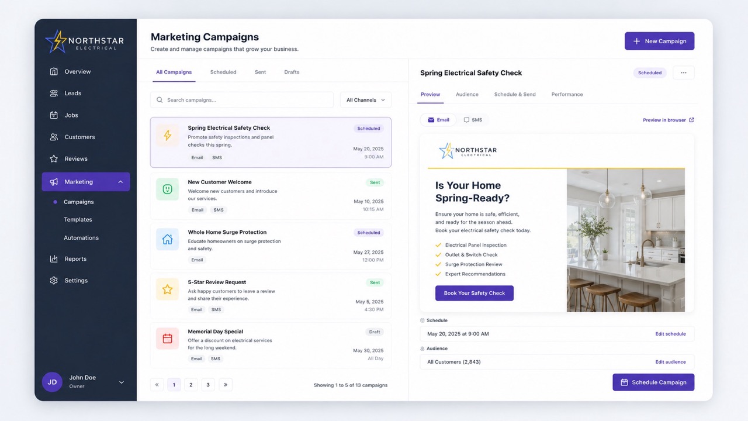This screenshot has width=748, height=421.
Task: Expand the John Doe account chevron
Action: click(122, 382)
